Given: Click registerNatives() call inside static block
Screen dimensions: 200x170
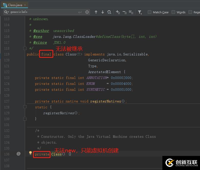Looking at the screenshot, I should click(x=60, y=113).
